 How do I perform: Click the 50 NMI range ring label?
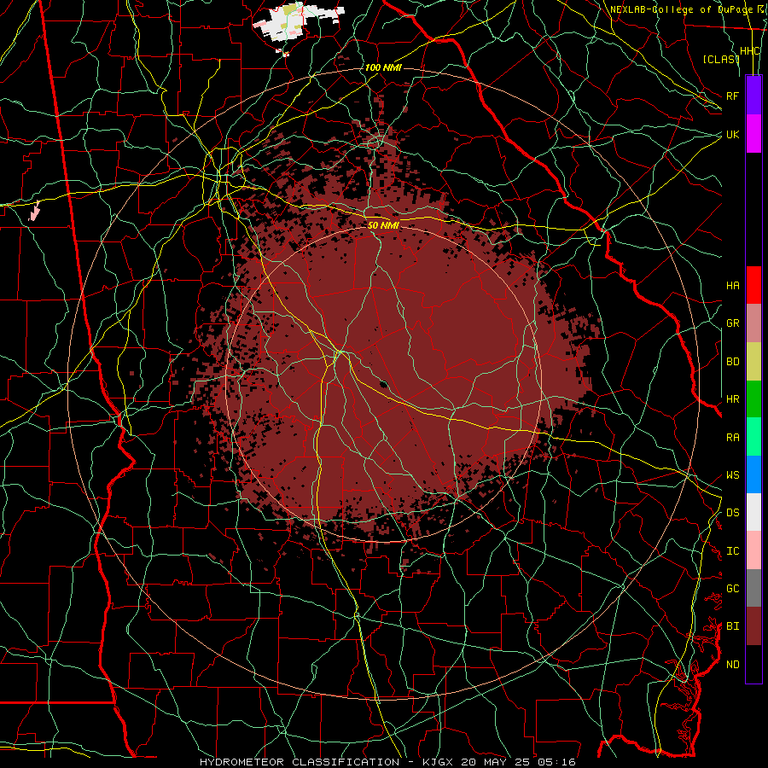[x=383, y=225]
